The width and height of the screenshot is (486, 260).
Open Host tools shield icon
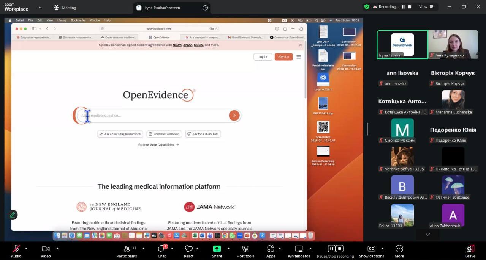[245, 249]
